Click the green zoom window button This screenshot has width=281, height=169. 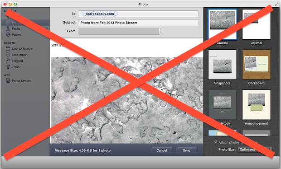pos(15,4)
